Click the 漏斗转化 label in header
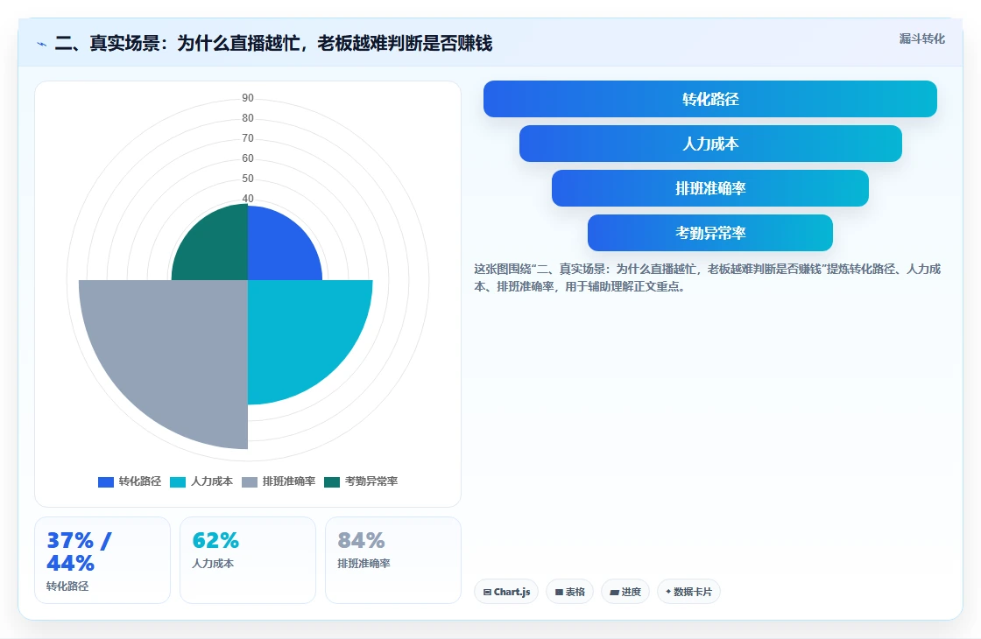This screenshot has height=639, width=981. (x=921, y=39)
